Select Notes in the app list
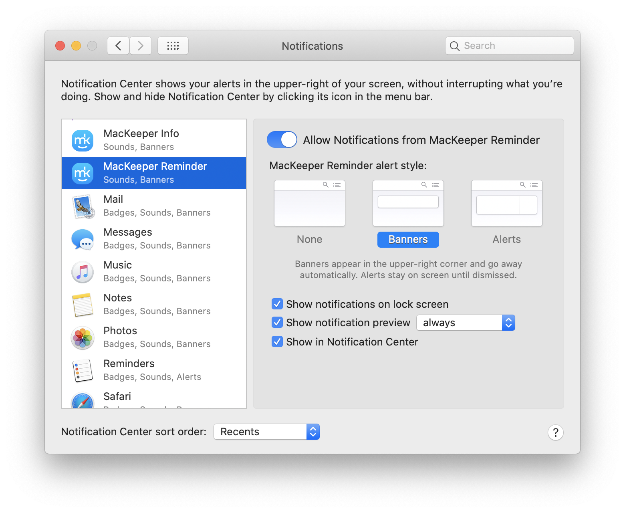Viewport: 625px width, 513px height. (x=154, y=304)
